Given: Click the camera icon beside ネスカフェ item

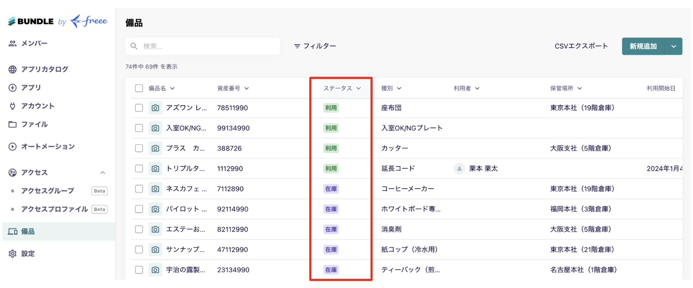Looking at the screenshot, I should [155, 189].
